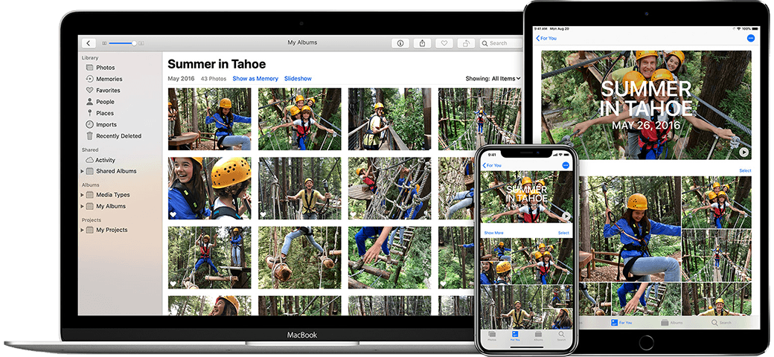Viewport: 774px width, 357px height.
Task: Click the My Albums folder icon
Action: pos(90,206)
